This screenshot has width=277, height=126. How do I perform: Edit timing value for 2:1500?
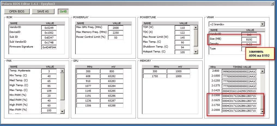click(239, 96)
